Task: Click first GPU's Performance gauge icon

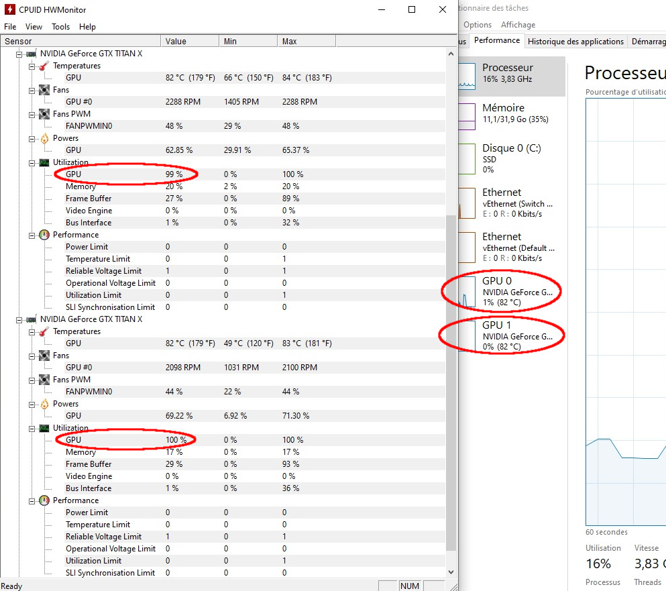Action: 44,235
